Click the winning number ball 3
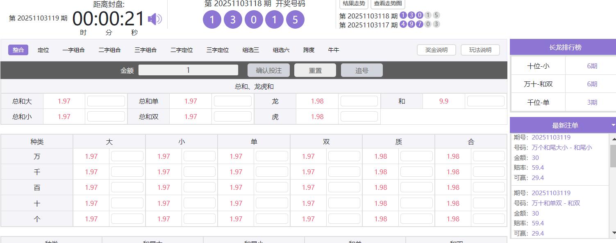Screen dimensions: 616x243 233,20
